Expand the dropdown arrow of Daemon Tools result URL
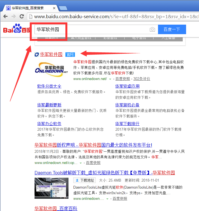The image size is (199, 211). tap(107, 199)
